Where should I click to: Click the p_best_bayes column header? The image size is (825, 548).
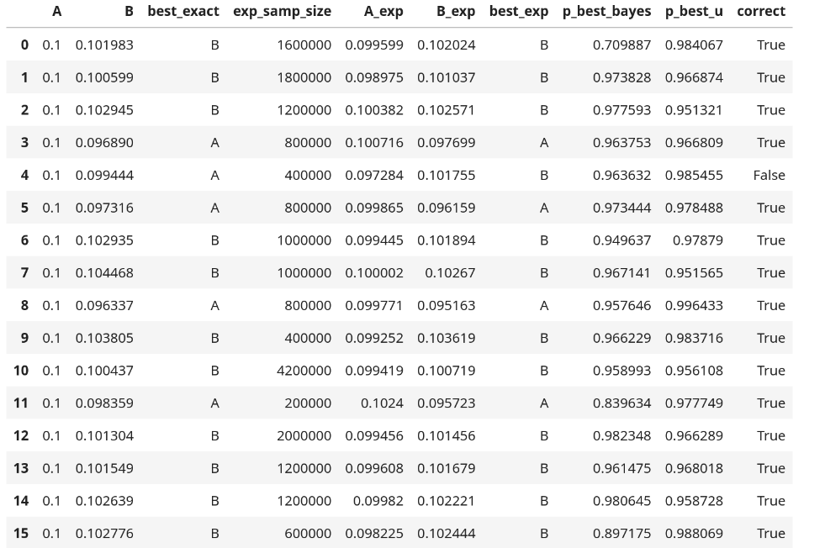[606, 12]
